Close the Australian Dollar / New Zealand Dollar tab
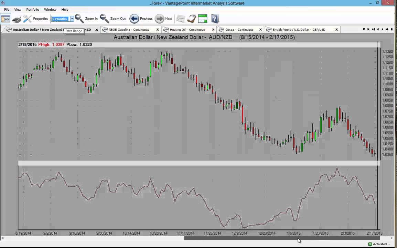397x248 pixels. (x=96, y=30)
